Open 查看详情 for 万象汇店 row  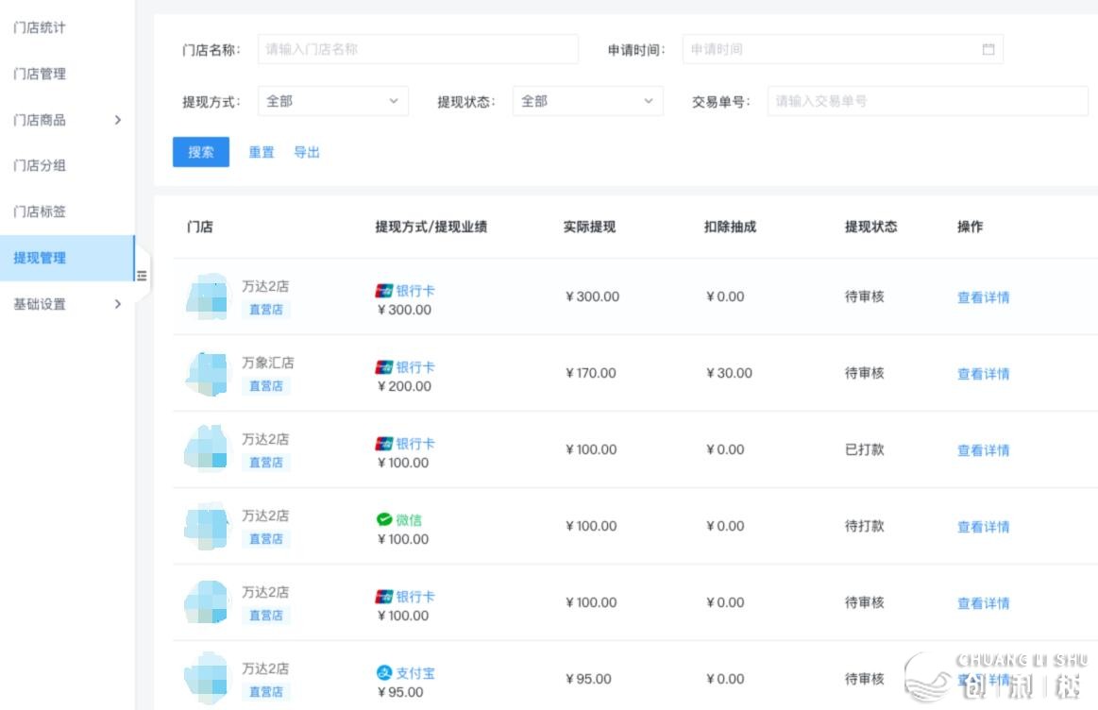983,373
